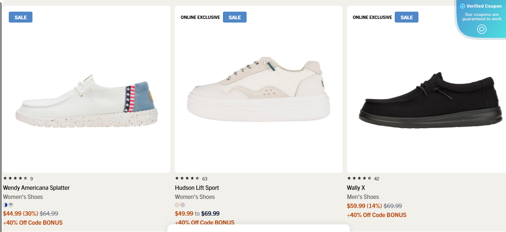Click the SALE badge on Wendy Americana Splatter

[20, 17]
